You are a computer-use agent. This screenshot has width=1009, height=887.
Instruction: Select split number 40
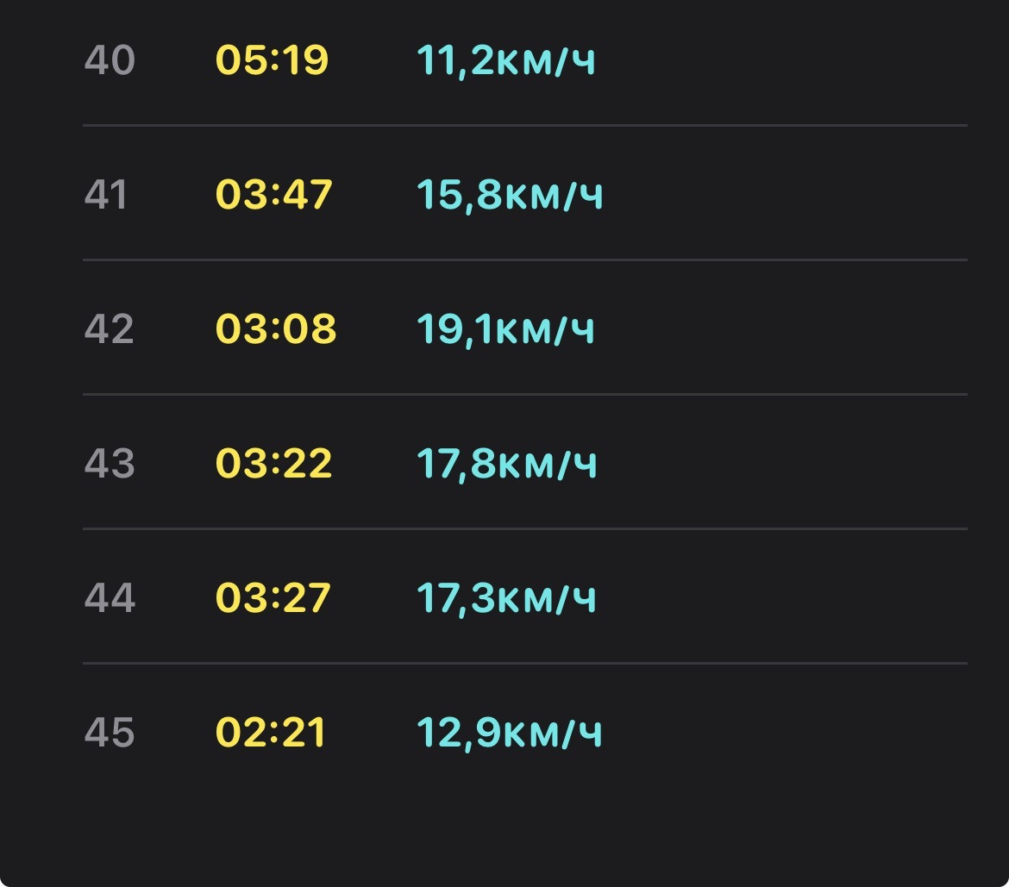(x=110, y=60)
